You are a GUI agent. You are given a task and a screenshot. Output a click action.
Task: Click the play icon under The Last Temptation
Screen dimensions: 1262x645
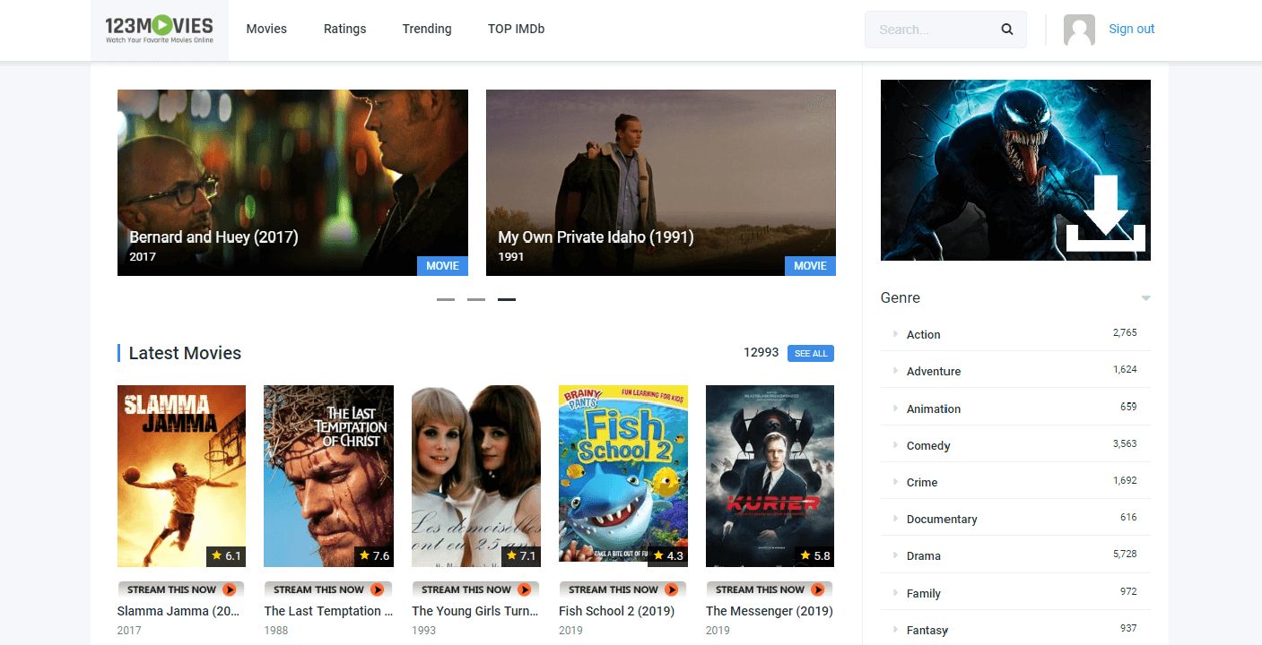tap(377, 589)
